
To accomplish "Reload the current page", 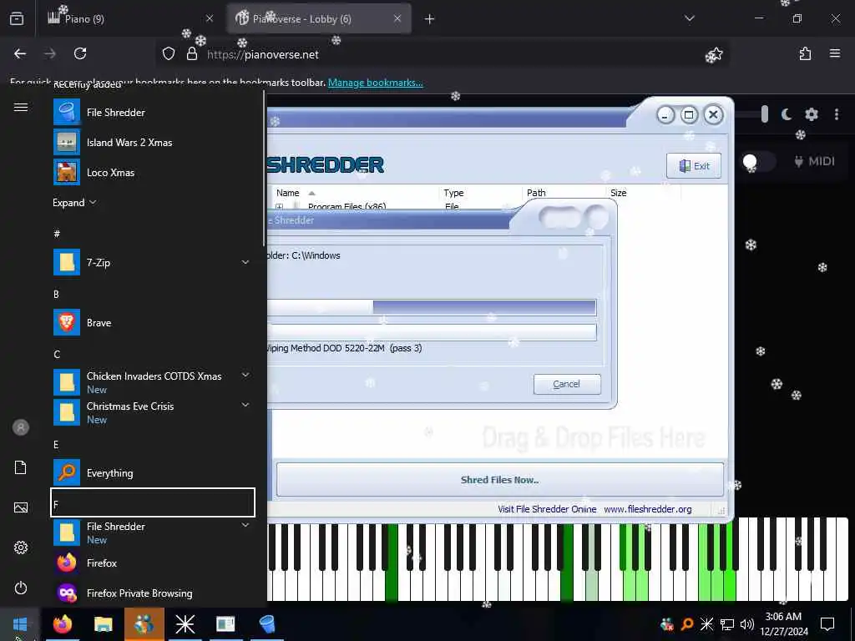I will [80, 53].
